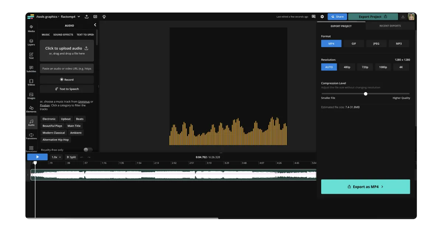Click the Text to Speech button
This screenshot has width=442, height=232.
click(x=67, y=89)
